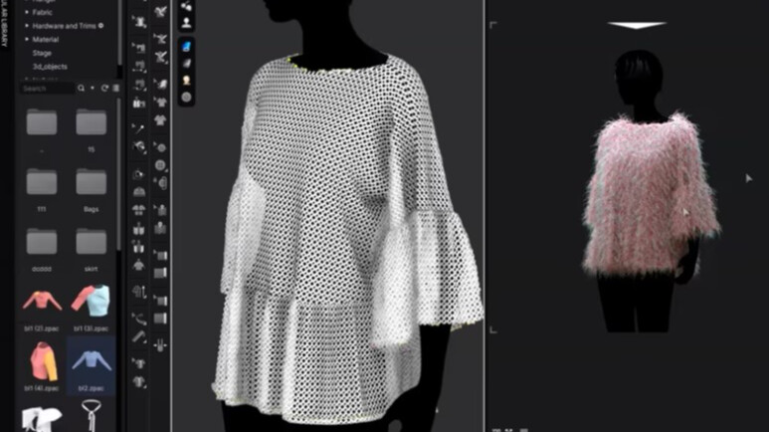
Task: Open the folder named 15
Action: 92,121
